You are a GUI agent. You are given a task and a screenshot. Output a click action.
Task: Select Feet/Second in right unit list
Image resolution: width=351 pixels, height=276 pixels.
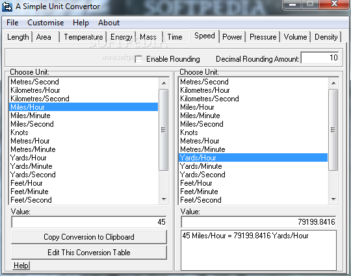point(253,200)
